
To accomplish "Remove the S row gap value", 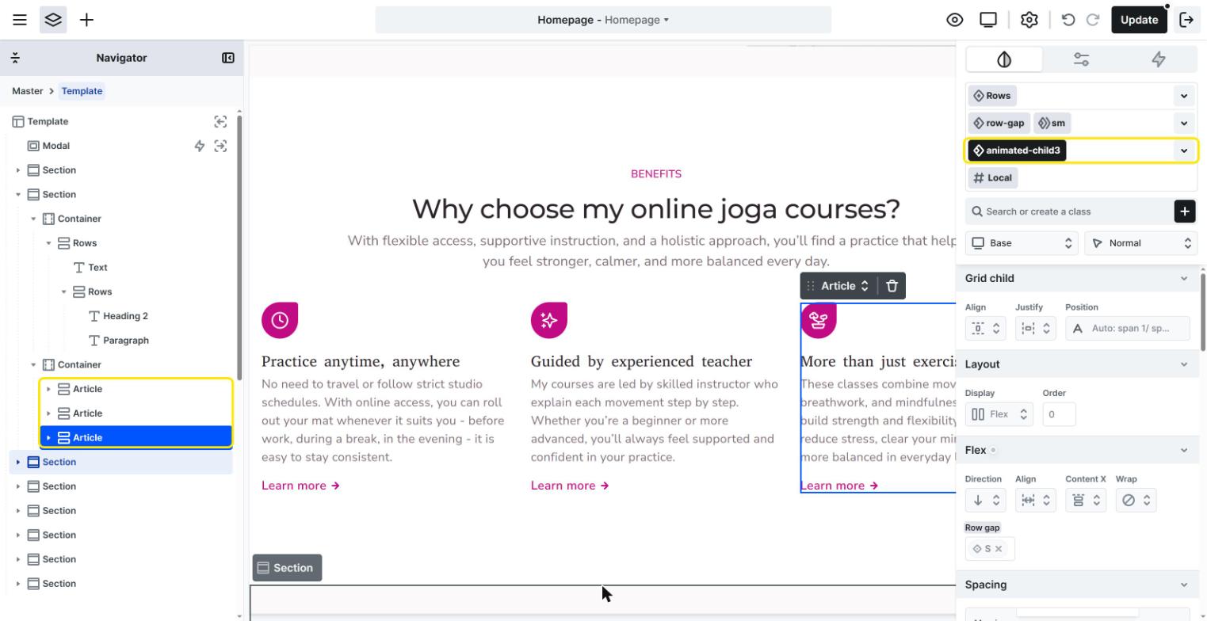I will 999,549.
